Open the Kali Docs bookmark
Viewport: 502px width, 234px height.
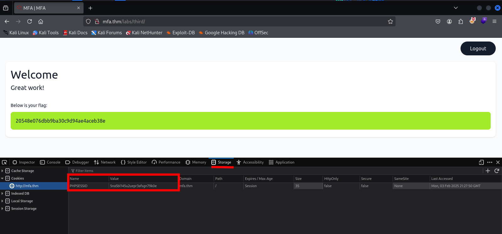click(x=75, y=33)
